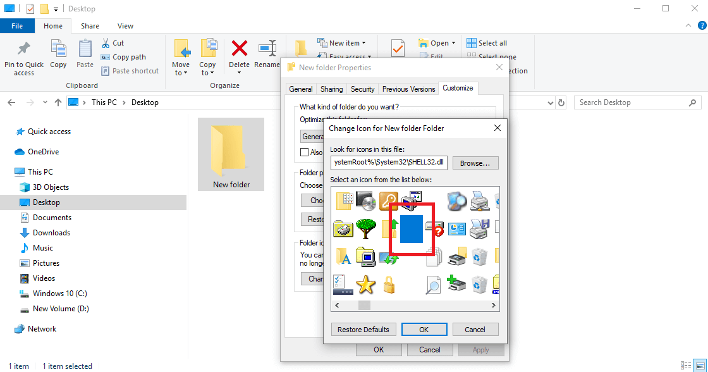
Task: Open the recent locations chevron
Action: (x=45, y=102)
